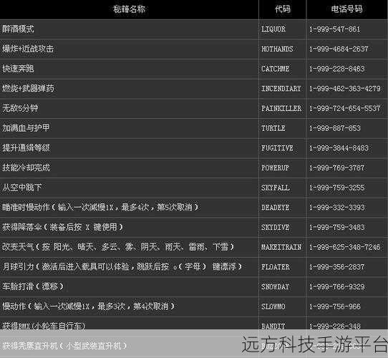Click the BANDIT code cell
This screenshot has width=388, height=358.
pos(273,326)
